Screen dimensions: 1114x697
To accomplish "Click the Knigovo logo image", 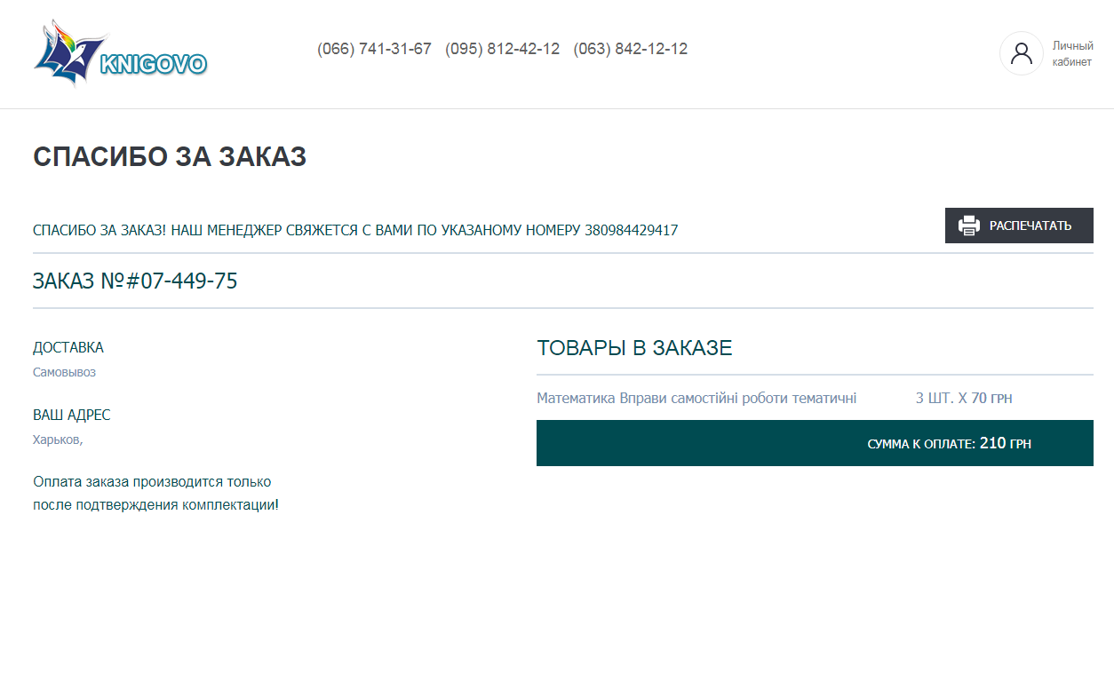I will tap(120, 52).
